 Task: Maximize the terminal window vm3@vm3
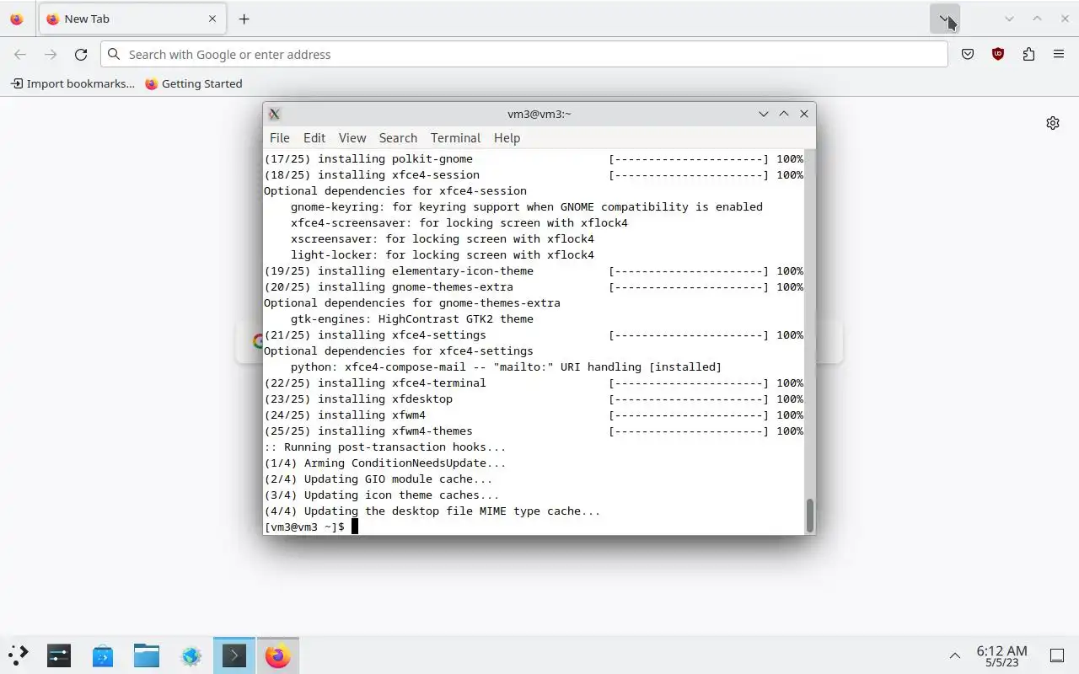(783, 114)
